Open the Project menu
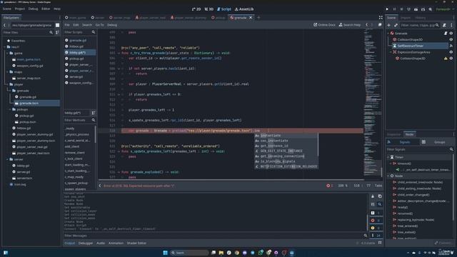This screenshot has height=257, width=457. click(x=20, y=9)
